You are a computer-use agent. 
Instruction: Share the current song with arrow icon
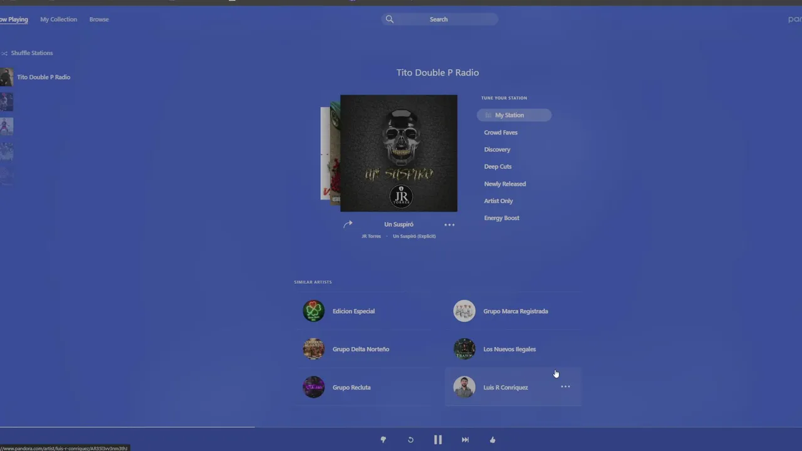[348, 224]
